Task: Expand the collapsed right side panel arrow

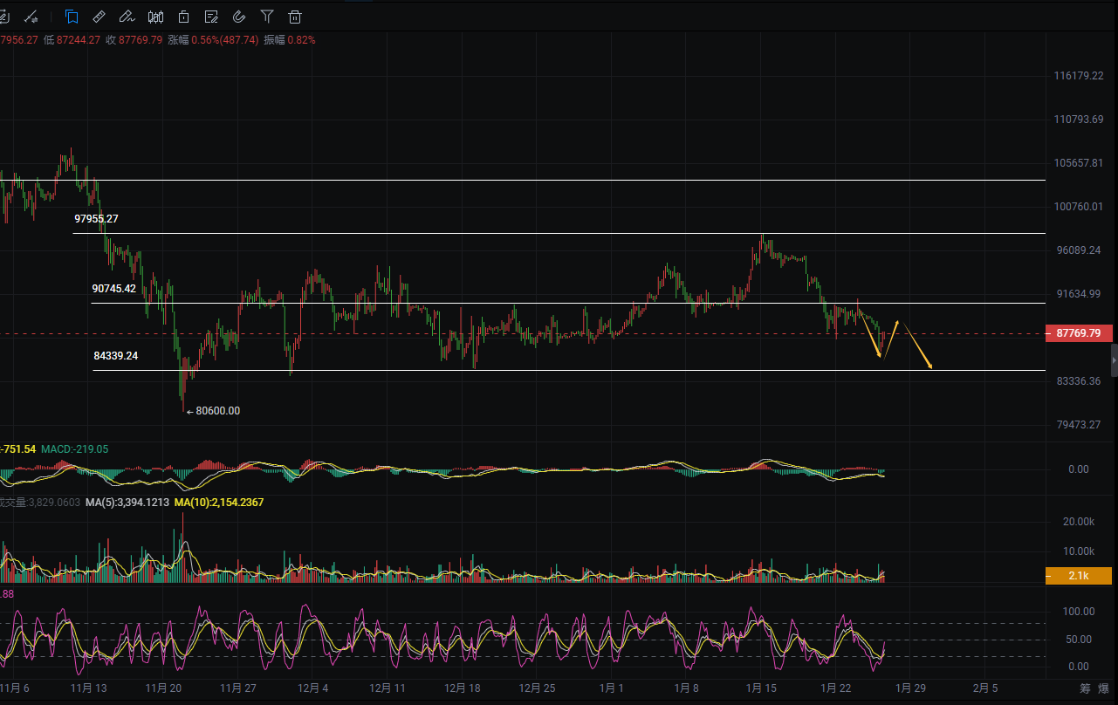Action: 1114,359
